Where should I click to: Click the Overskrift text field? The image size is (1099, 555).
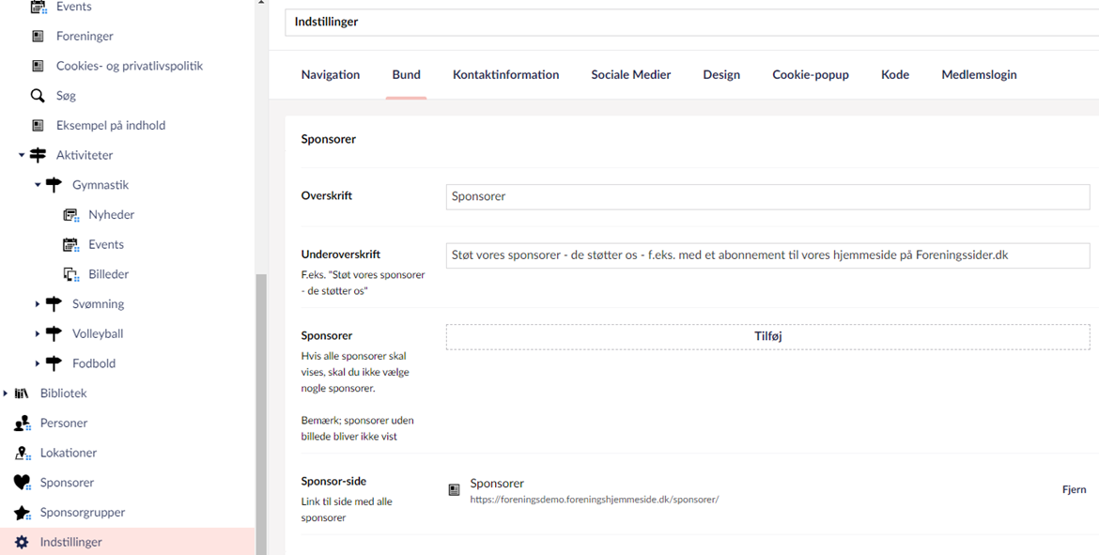coord(766,196)
